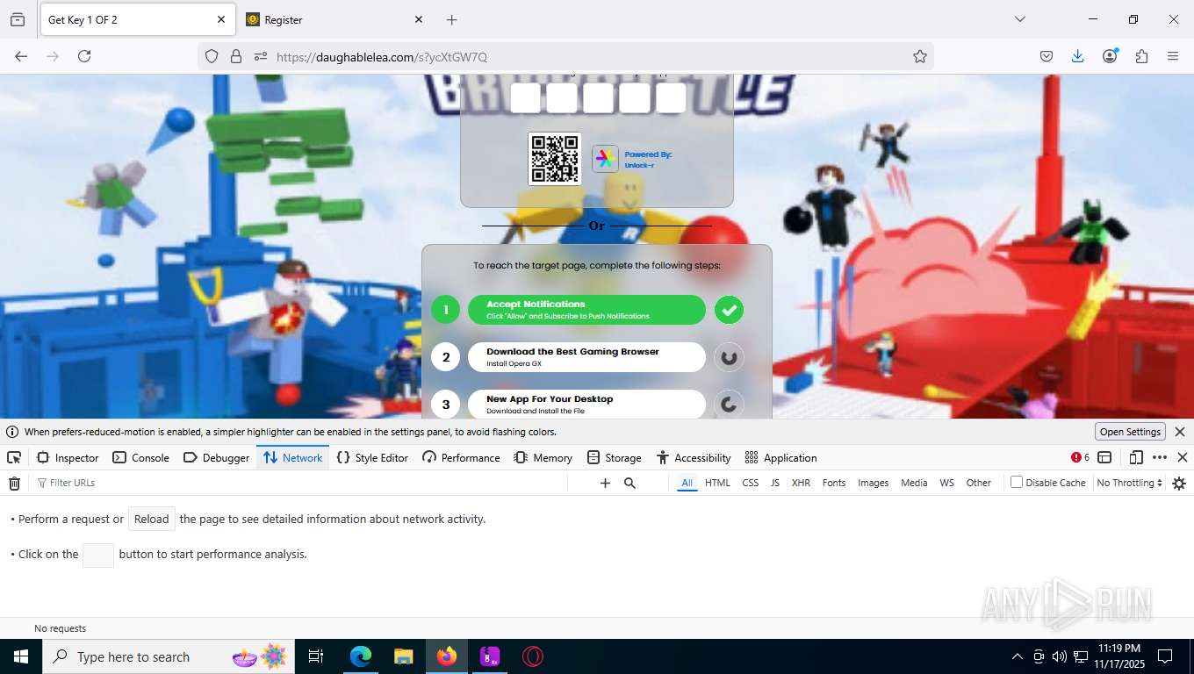Dismiss the prefers-reduced-motion notification
Screen dimensions: 1194x674
[x=1180, y=432]
